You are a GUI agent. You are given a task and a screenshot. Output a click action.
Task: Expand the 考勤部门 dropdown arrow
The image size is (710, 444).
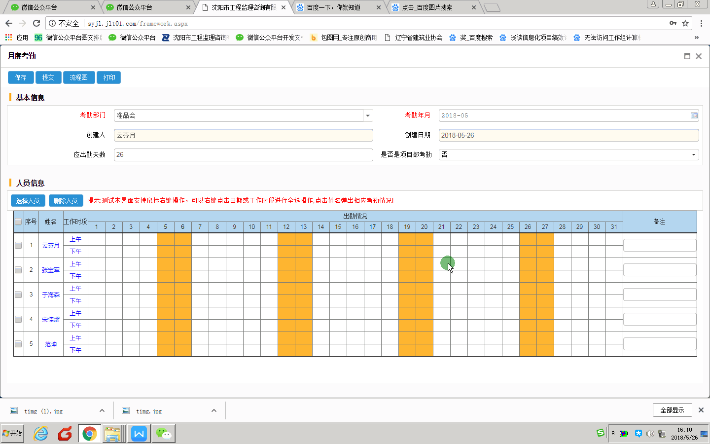click(x=368, y=115)
